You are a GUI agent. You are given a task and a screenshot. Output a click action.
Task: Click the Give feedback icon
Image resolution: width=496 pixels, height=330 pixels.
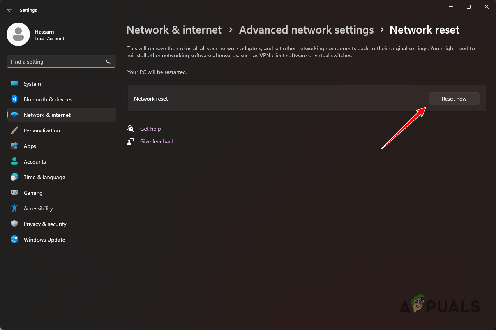point(130,141)
